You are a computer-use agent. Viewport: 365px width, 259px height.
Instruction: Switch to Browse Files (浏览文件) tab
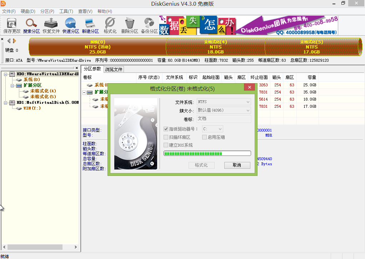tap(114, 69)
